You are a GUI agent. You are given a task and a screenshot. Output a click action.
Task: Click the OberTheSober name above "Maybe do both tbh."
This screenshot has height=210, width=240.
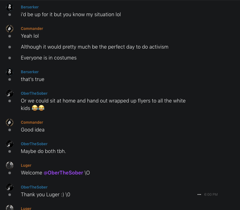point(34,144)
